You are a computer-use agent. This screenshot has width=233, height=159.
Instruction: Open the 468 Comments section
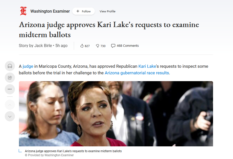(x=128, y=46)
